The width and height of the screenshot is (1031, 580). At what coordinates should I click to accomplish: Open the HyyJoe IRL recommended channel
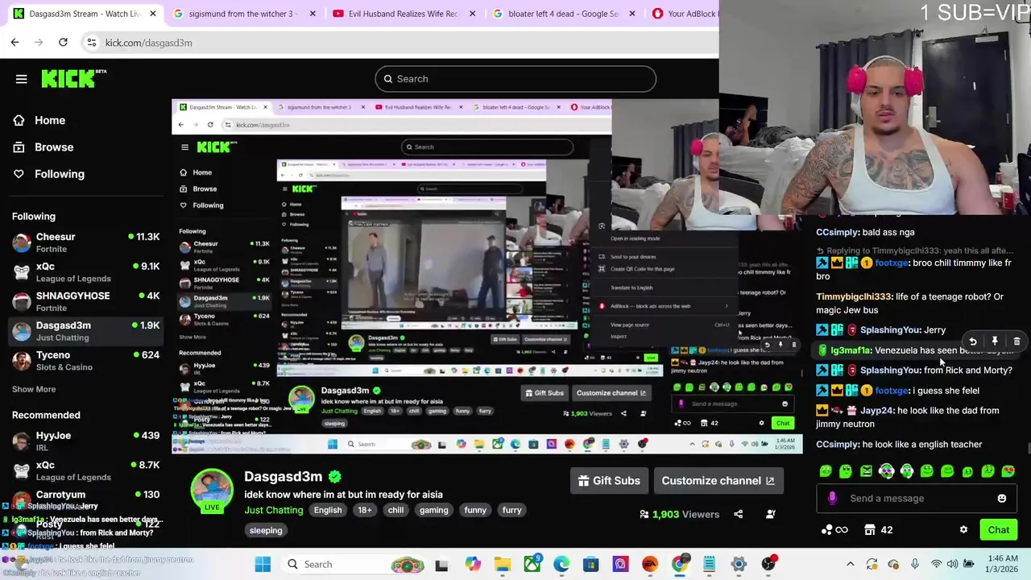point(85,441)
